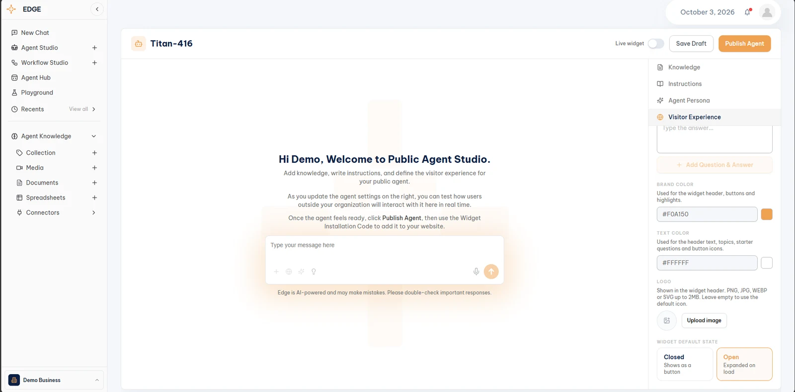
Task: Open the notifications bell
Action: click(747, 12)
